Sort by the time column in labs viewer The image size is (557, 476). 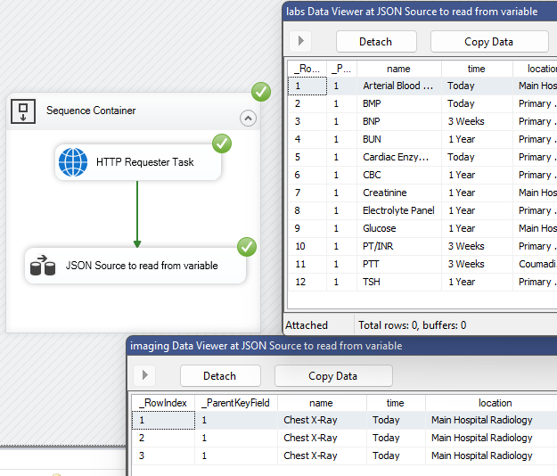477,69
